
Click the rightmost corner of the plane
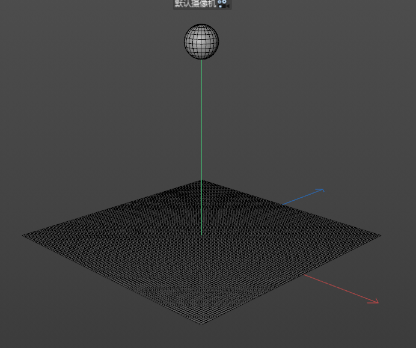[x=380, y=236]
